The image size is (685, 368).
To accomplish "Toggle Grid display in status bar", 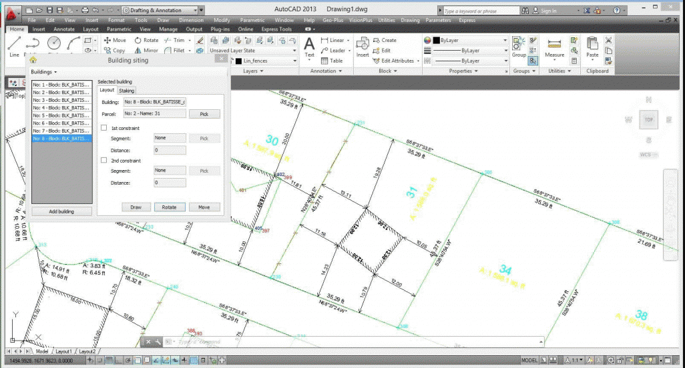I will tap(109, 360).
